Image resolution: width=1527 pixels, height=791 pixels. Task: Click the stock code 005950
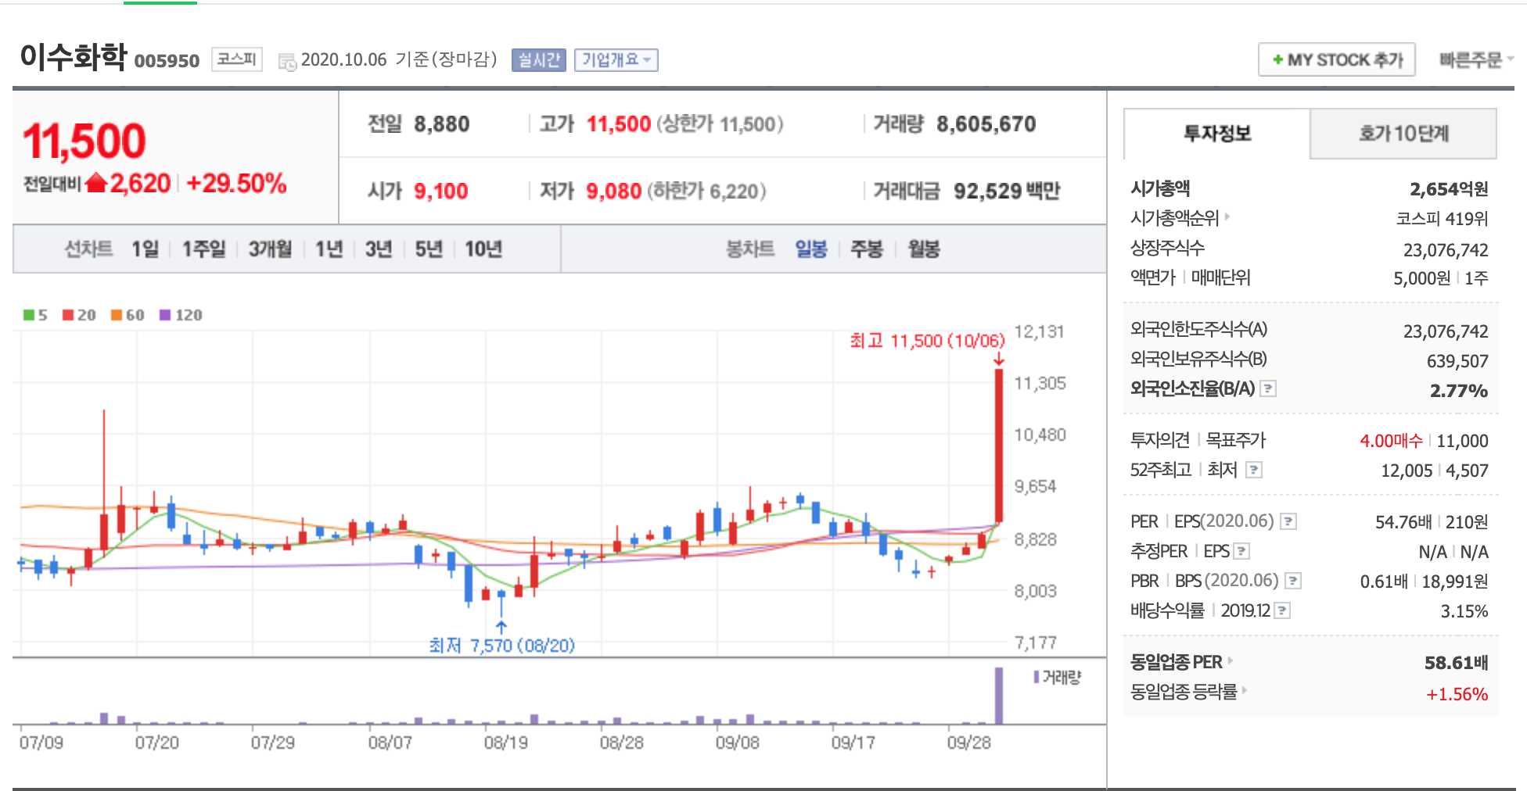167,61
